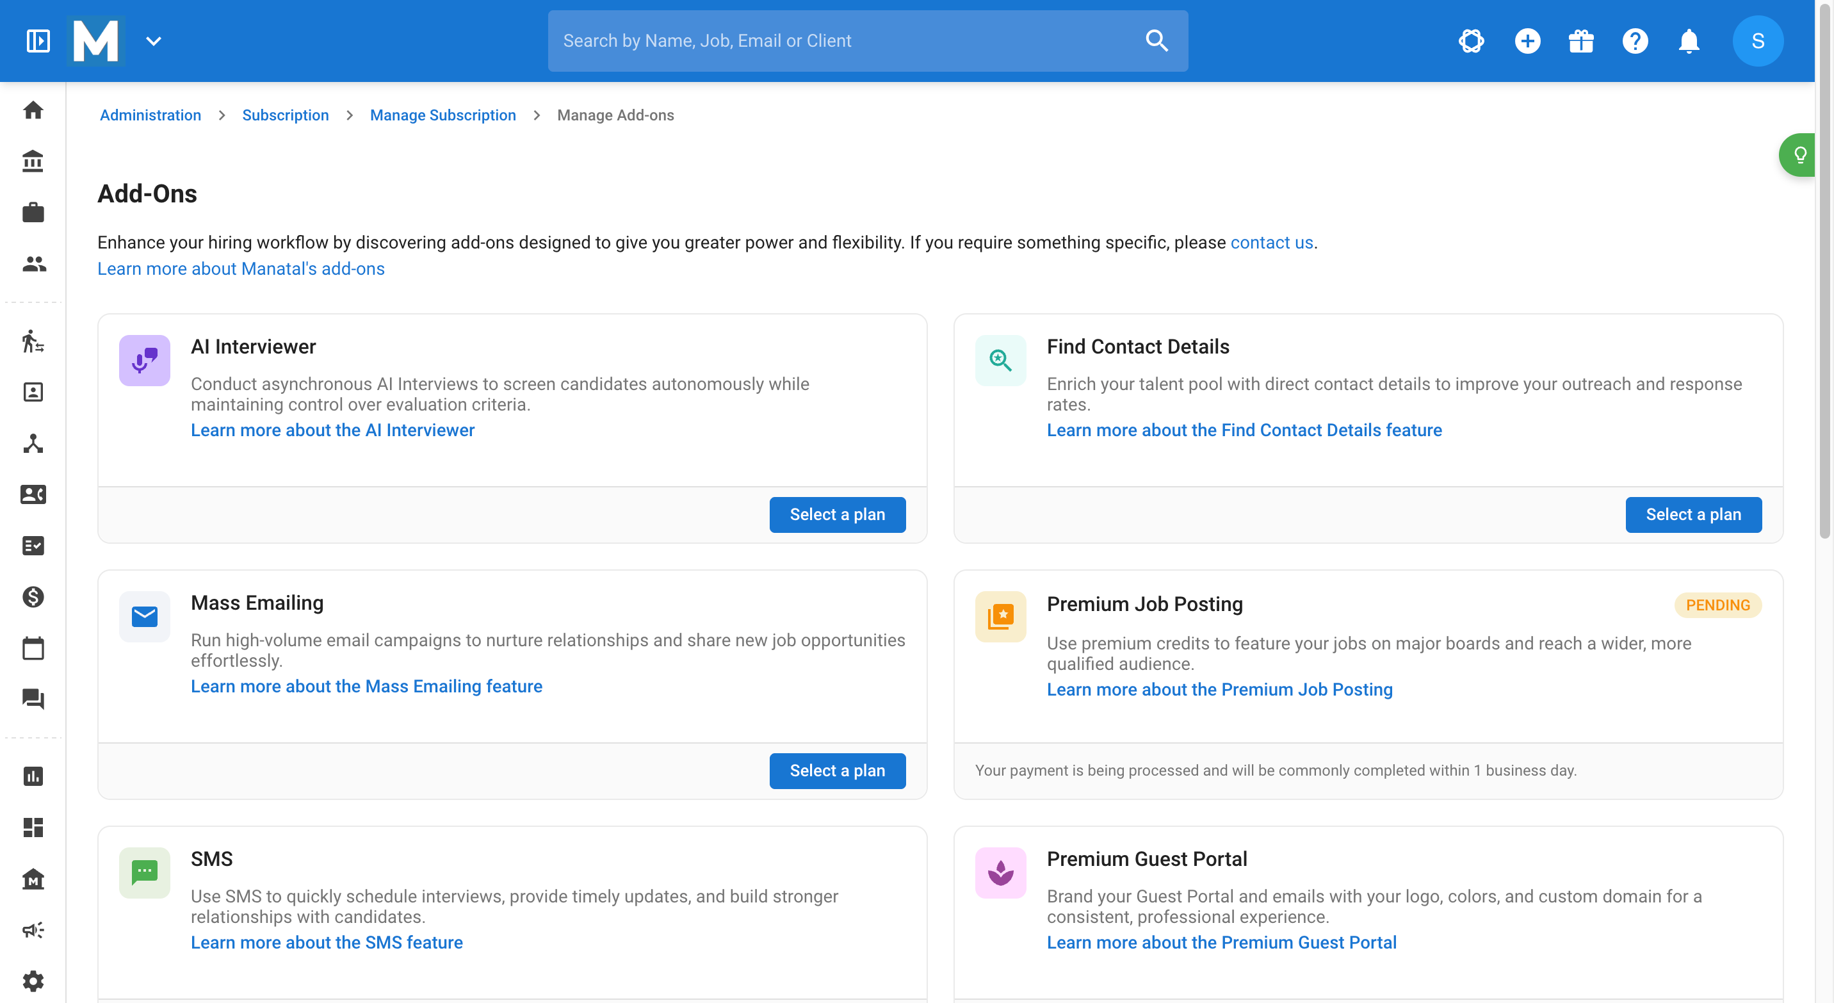This screenshot has width=1834, height=1003.
Task: Click the page vertical scrollbar
Action: (x=1825, y=270)
